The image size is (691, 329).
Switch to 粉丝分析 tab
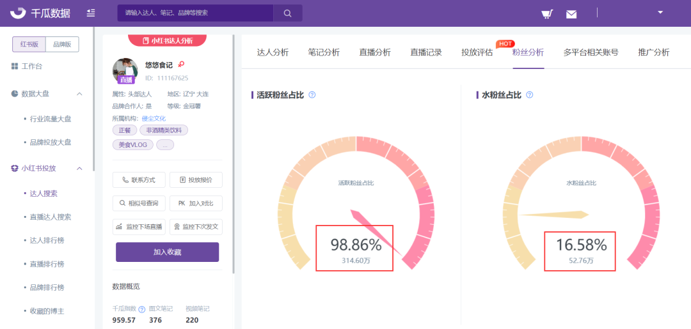pos(528,53)
